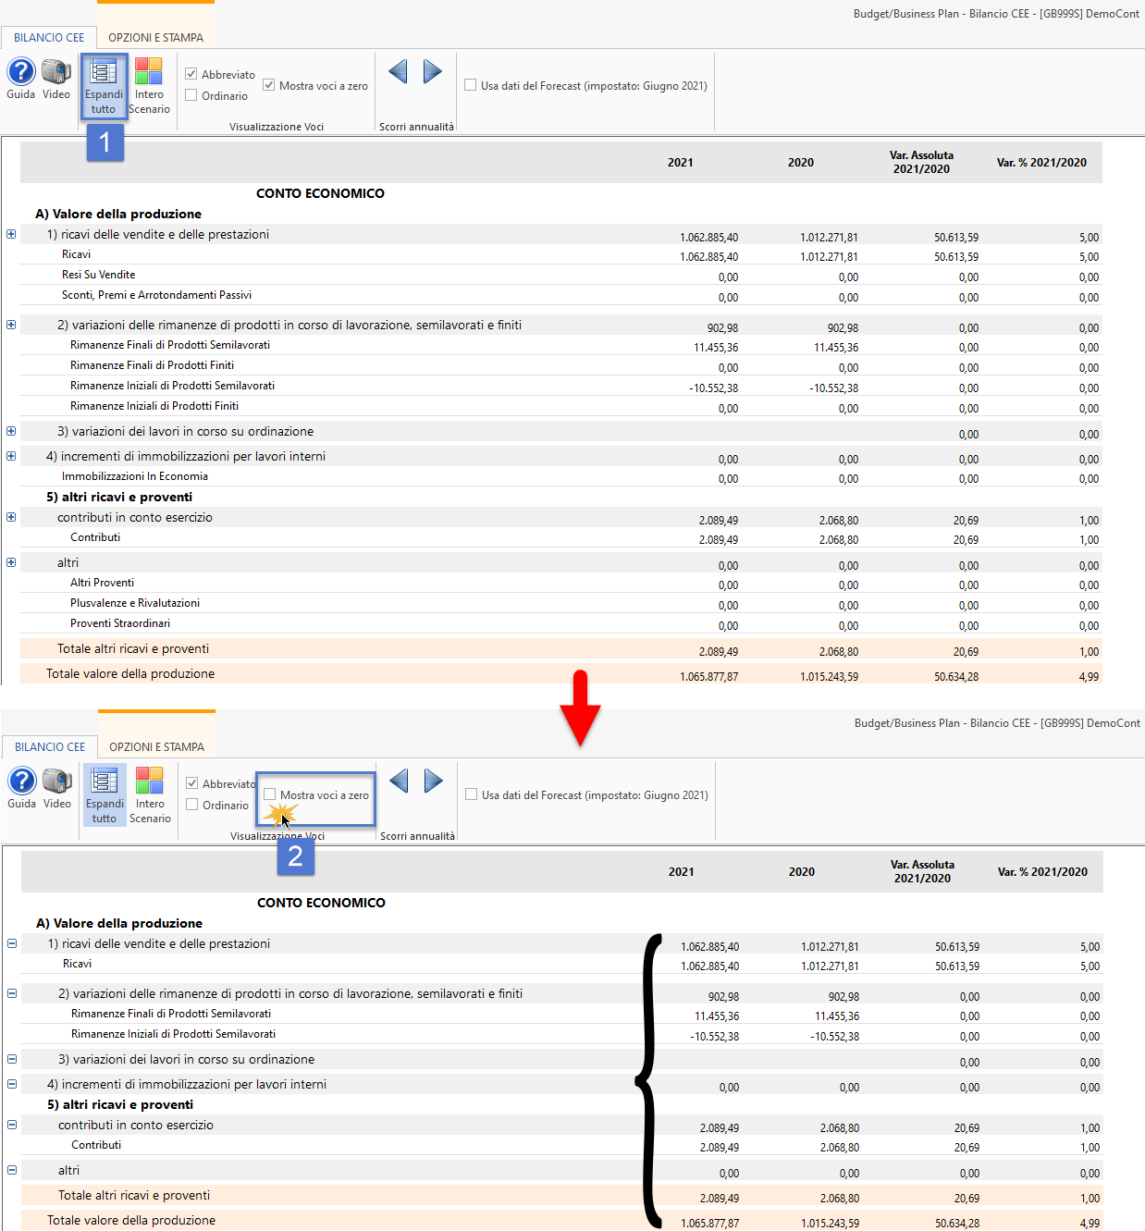Select Sconti, Premi e Arrotondamenti Passivi row
Viewport: 1145px width, 1231px height.
(561, 295)
